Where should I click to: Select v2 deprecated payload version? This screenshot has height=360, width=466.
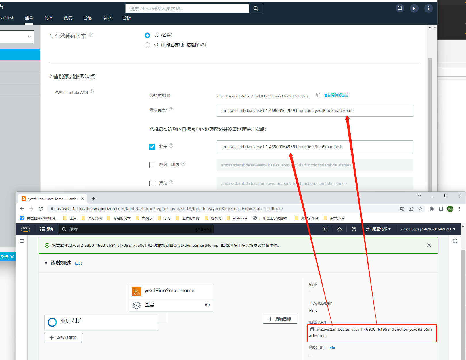(x=147, y=45)
